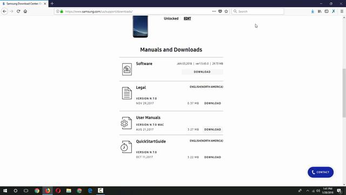Click the User Manuals gear-page icon

point(127,123)
